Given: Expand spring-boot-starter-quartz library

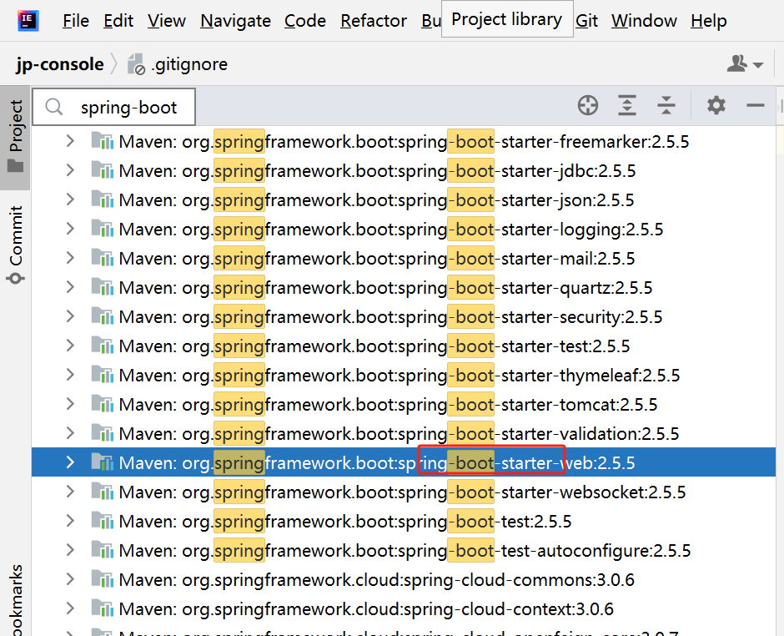Looking at the screenshot, I should pyautogui.click(x=71, y=287).
